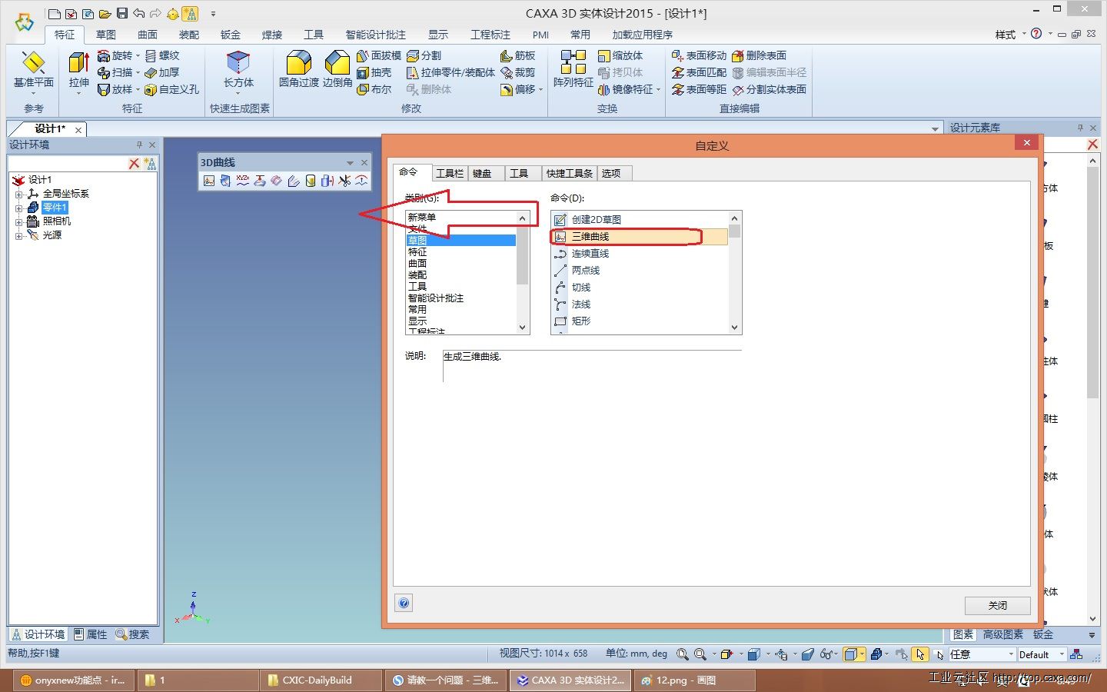Click the 关闭 button in 自定义 dialog
Screen dimensions: 1107x692
pos(997,605)
